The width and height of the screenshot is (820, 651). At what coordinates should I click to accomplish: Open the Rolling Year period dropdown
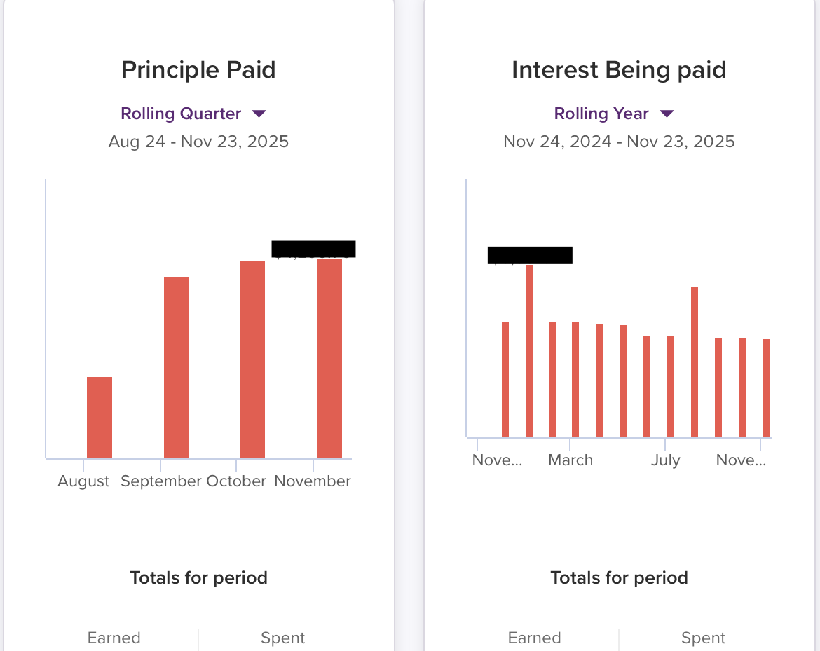pos(601,114)
